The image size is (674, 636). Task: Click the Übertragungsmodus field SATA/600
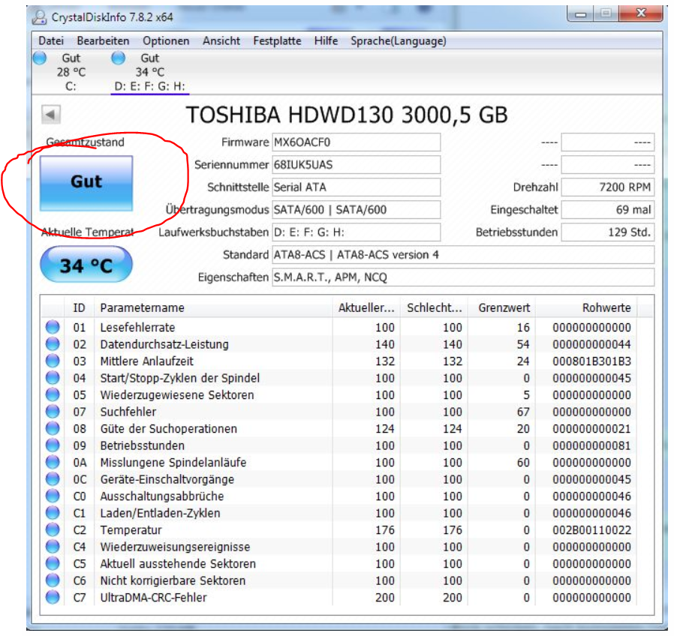coord(357,209)
